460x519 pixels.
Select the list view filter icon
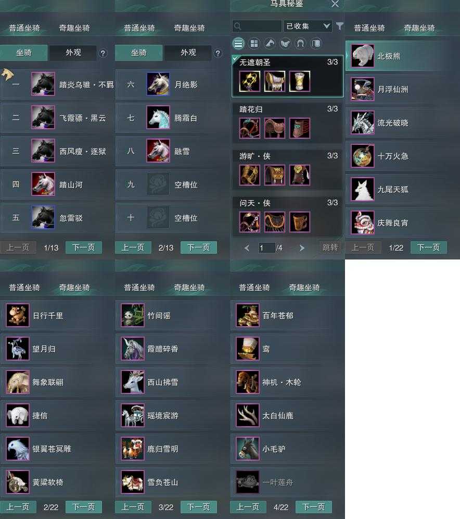tap(238, 43)
